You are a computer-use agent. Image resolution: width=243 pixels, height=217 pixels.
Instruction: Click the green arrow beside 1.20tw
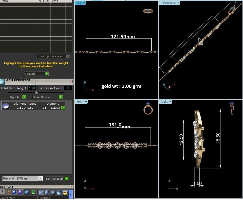coord(63,108)
